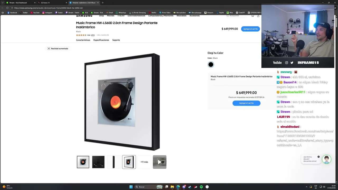Open the Stream - Twitch bookmark
The width and height of the screenshot is (338, 190).
pos(72,13)
